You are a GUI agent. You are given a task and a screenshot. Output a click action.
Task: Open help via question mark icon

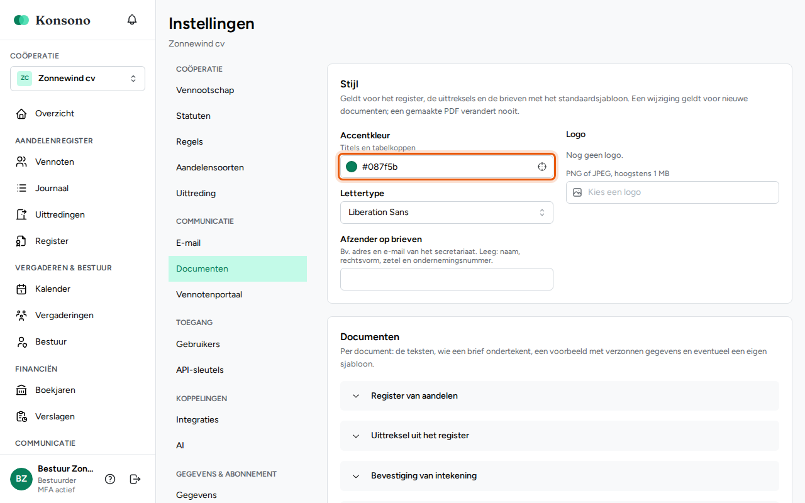[110, 479]
